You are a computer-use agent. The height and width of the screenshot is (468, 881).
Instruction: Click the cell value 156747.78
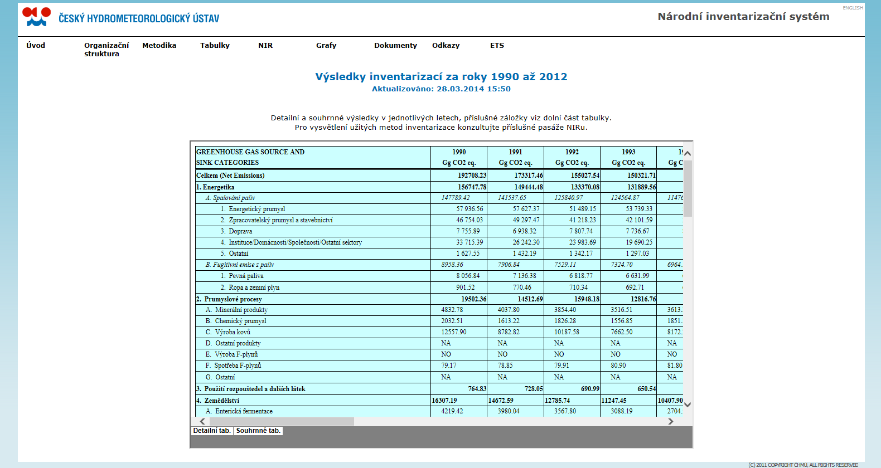tap(472, 187)
